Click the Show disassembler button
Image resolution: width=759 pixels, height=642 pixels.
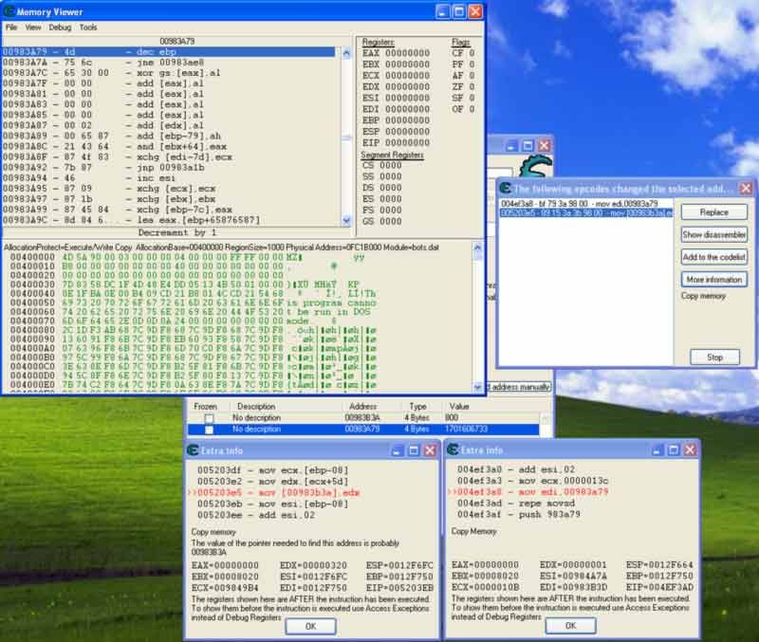pos(714,234)
